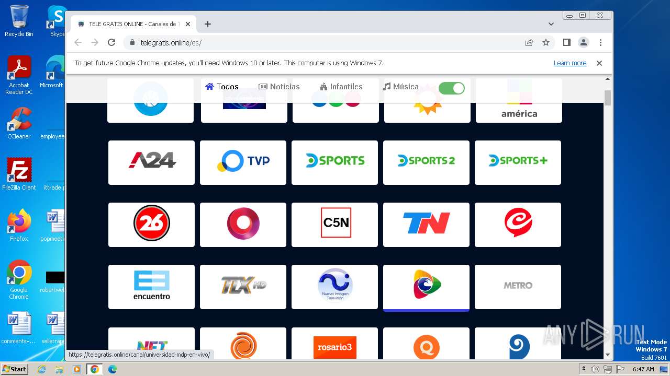Open the Metro channel tile
The width and height of the screenshot is (670, 376).
pyautogui.click(x=518, y=287)
